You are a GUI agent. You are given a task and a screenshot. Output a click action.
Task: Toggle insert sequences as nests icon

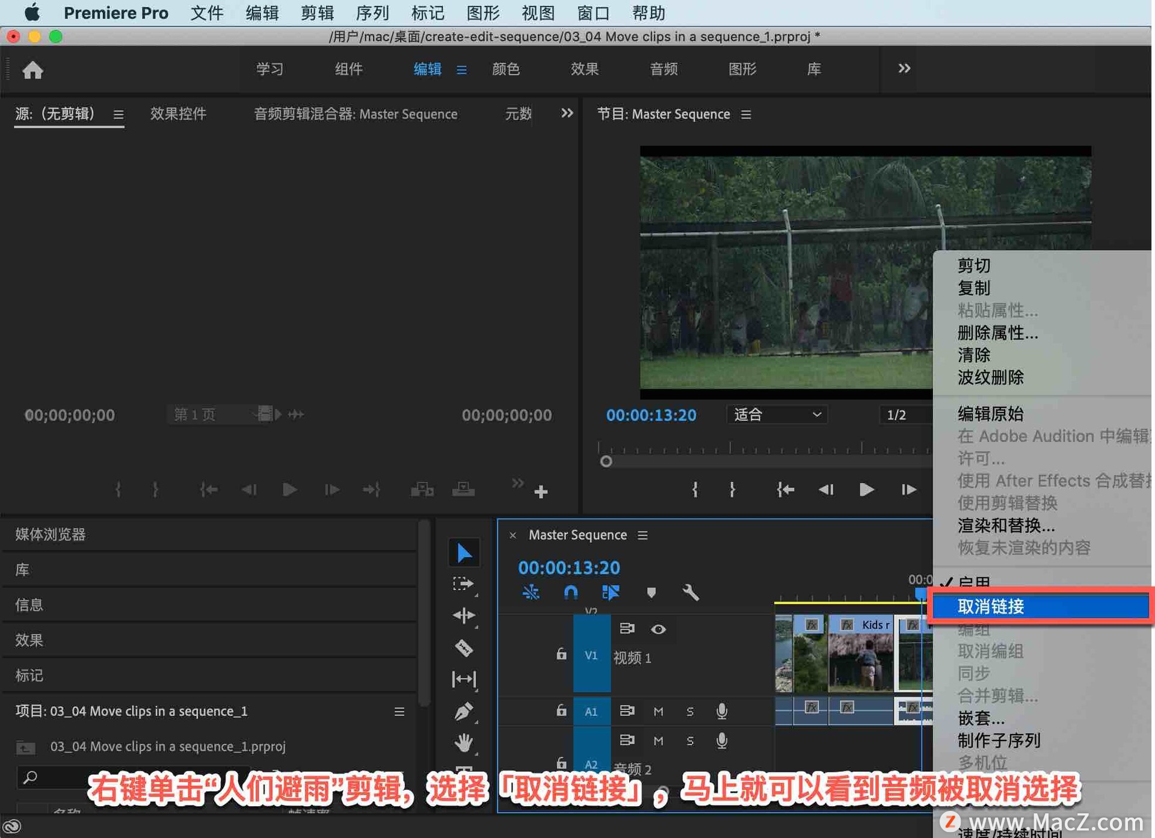[531, 593]
